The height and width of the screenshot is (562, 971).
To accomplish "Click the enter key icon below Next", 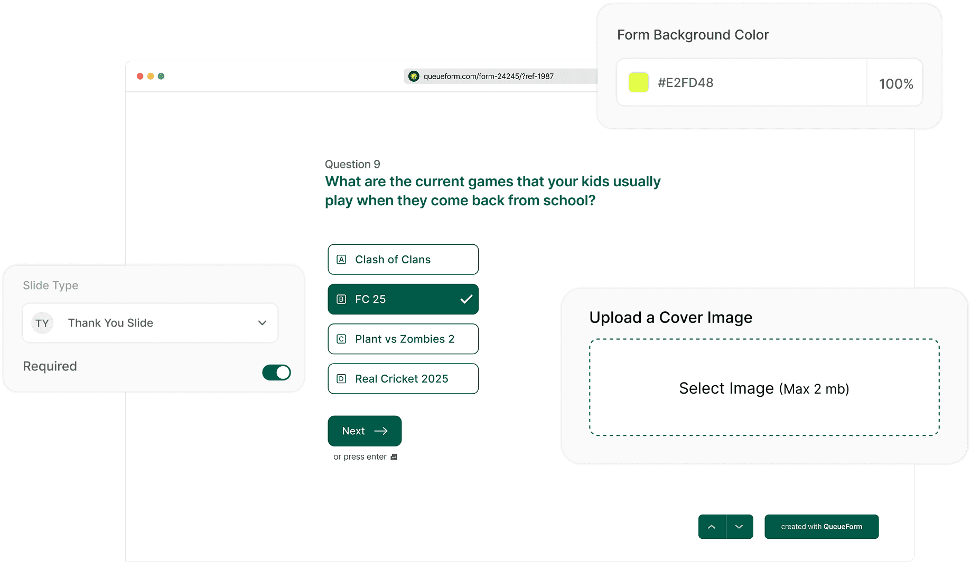I will [394, 457].
